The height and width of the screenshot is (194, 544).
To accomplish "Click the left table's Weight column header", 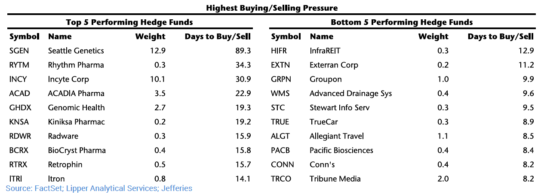I will (150, 36).
